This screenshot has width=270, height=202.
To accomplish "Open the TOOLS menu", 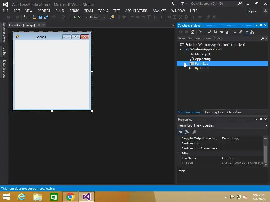I will 103,11.
